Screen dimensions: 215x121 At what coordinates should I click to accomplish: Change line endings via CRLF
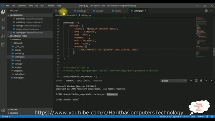coord(193,117)
